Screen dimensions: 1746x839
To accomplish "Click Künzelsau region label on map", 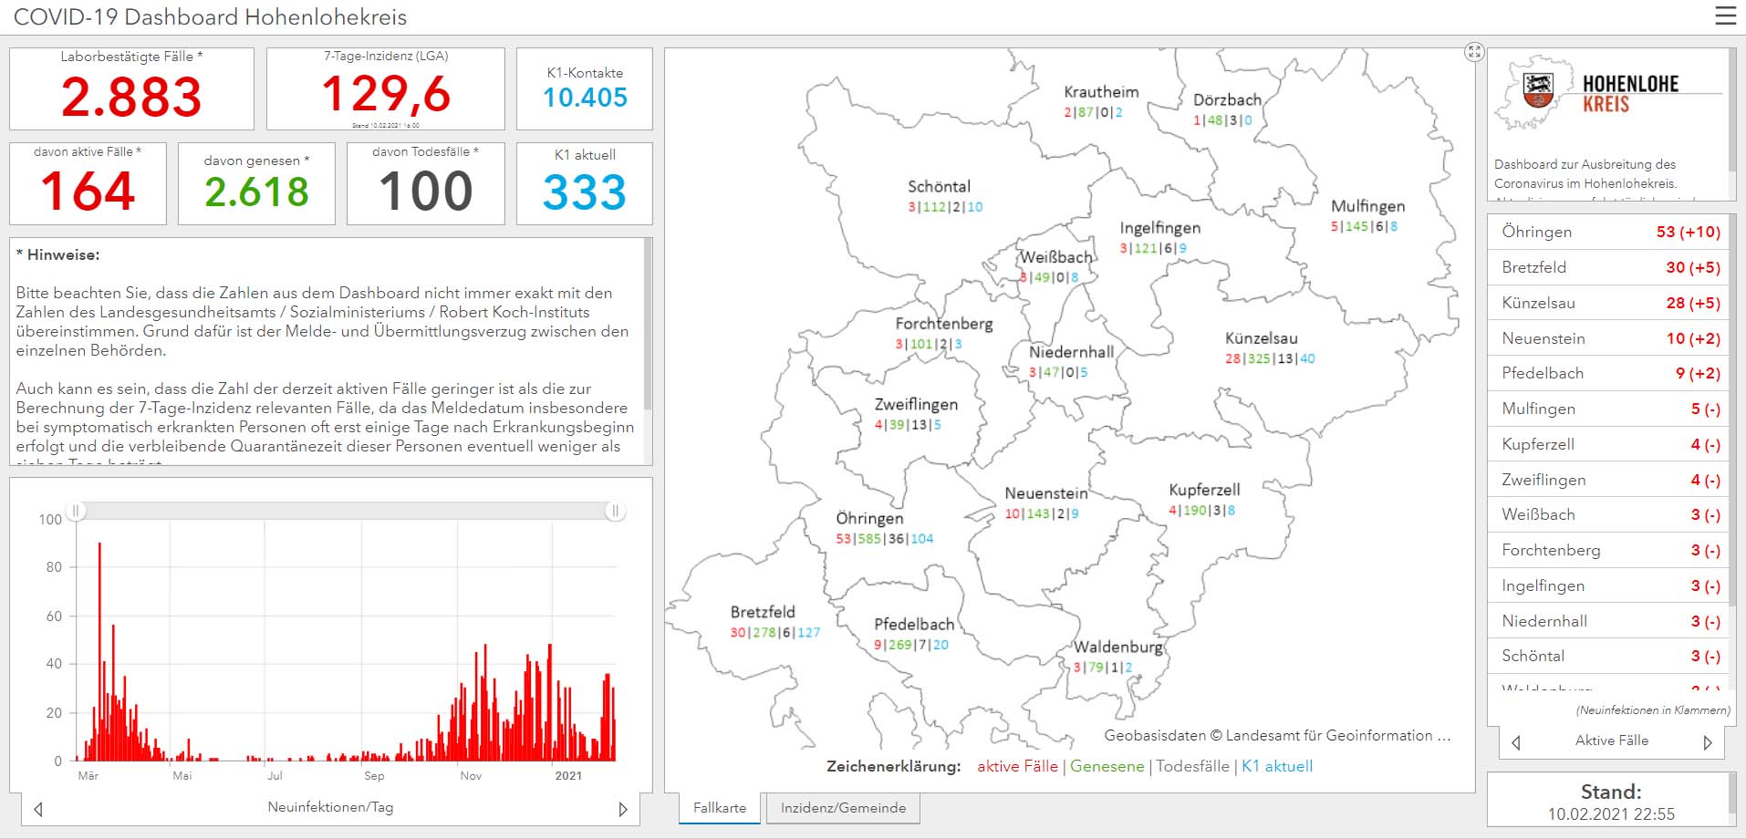I will (1261, 338).
